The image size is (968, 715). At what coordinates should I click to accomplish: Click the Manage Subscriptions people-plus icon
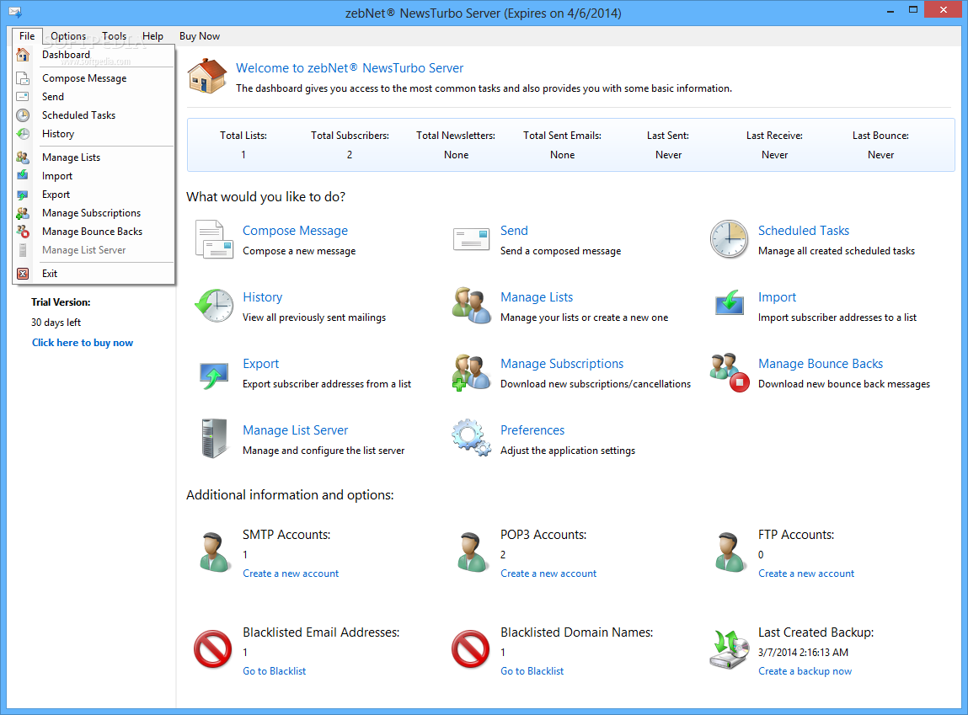click(471, 372)
